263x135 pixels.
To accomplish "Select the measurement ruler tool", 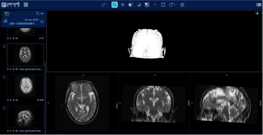I will [x=103, y=5].
